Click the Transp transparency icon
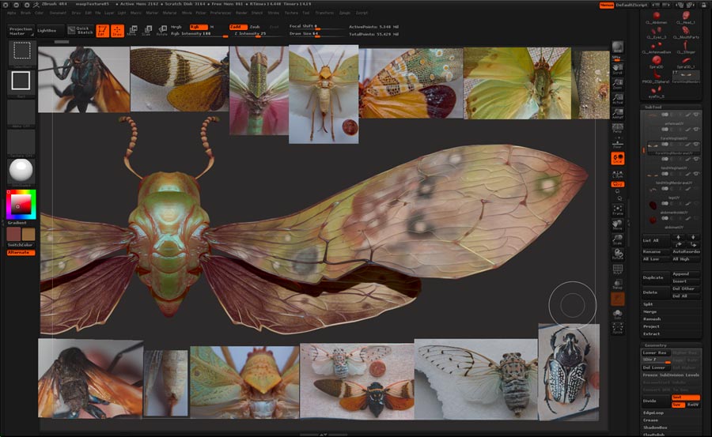This screenshot has height=437, width=712. coord(618,284)
